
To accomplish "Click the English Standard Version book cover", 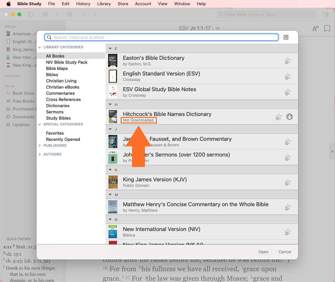I will point(113,76).
